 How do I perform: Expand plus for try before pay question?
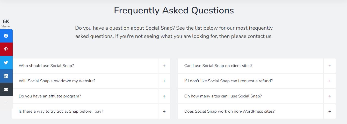[164, 111]
